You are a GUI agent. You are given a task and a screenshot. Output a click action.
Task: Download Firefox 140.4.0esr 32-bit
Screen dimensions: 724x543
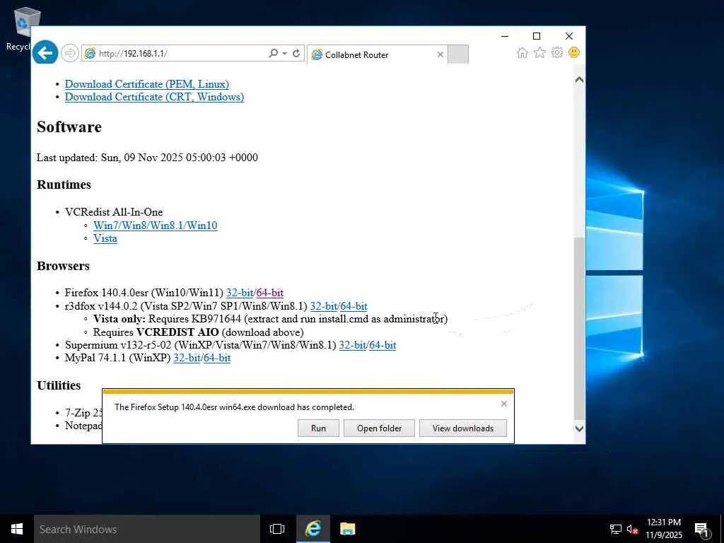pos(240,293)
